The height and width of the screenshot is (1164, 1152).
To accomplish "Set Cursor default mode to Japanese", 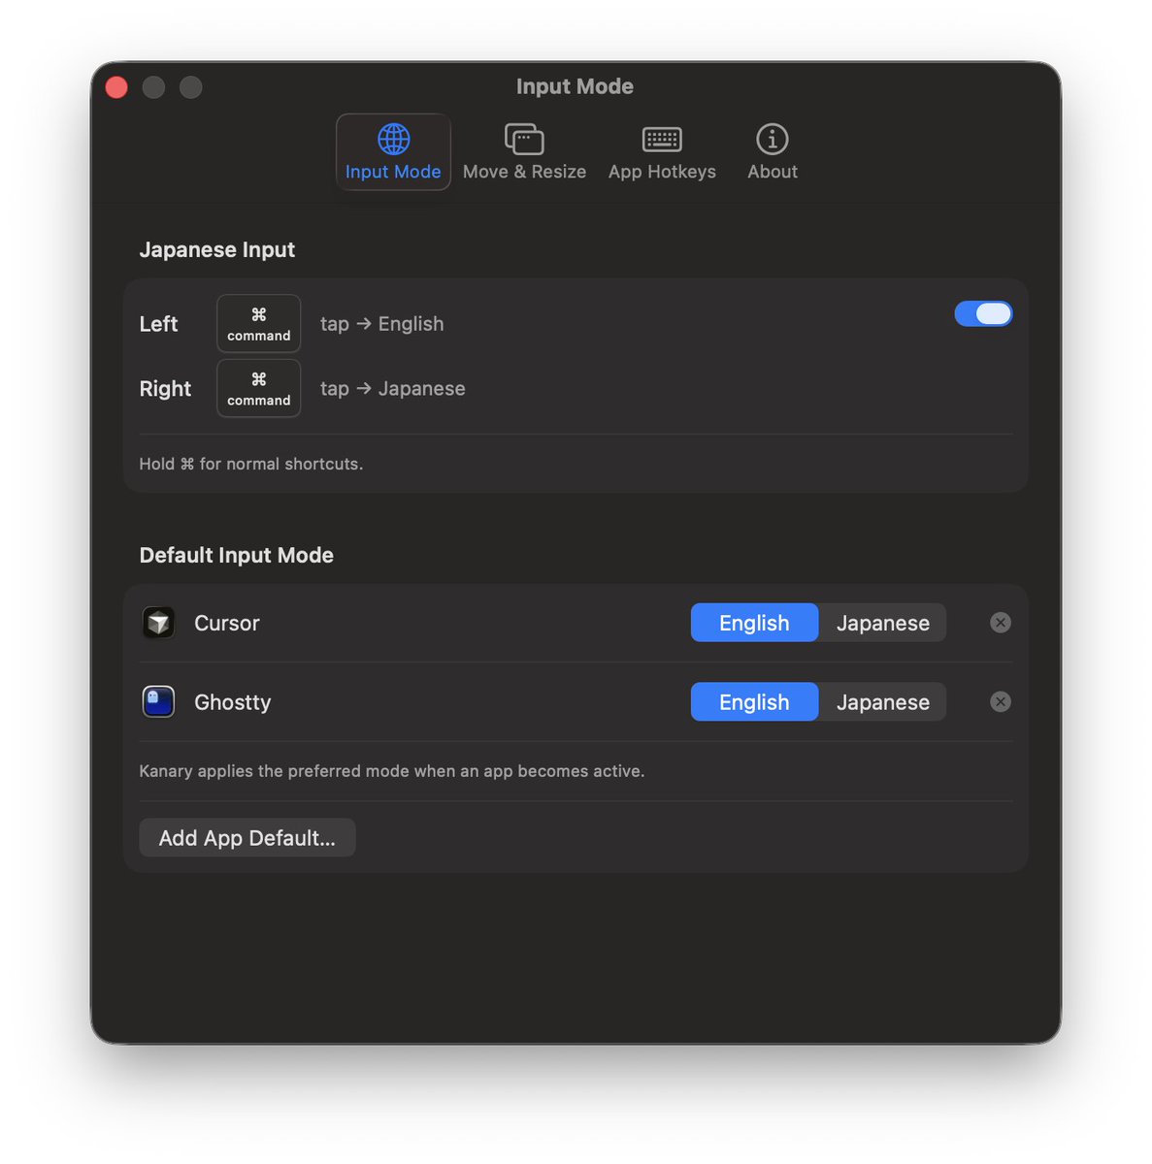I will [883, 623].
